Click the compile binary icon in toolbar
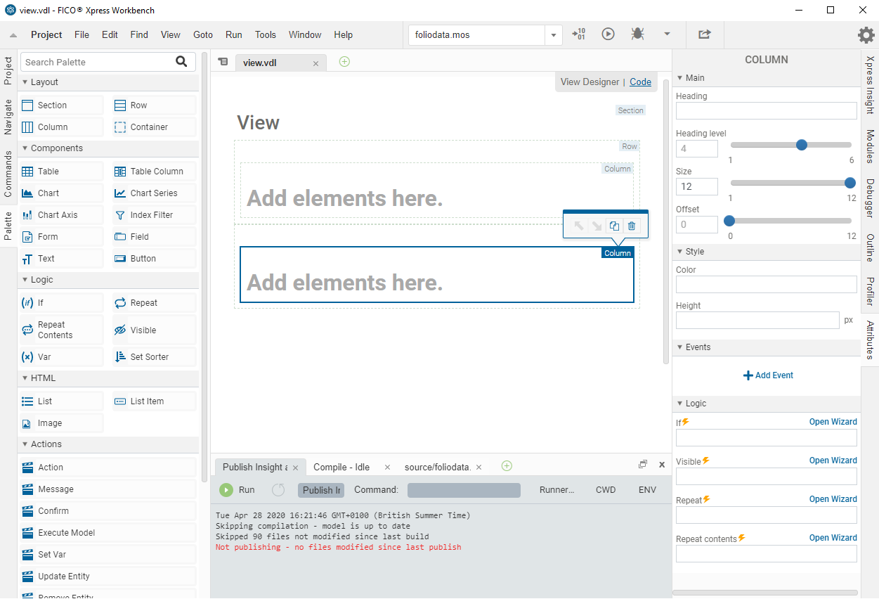 coord(578,34)
